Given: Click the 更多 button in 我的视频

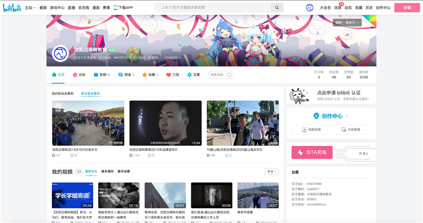Looking at the screenshot, I should (x=271, y=172).
